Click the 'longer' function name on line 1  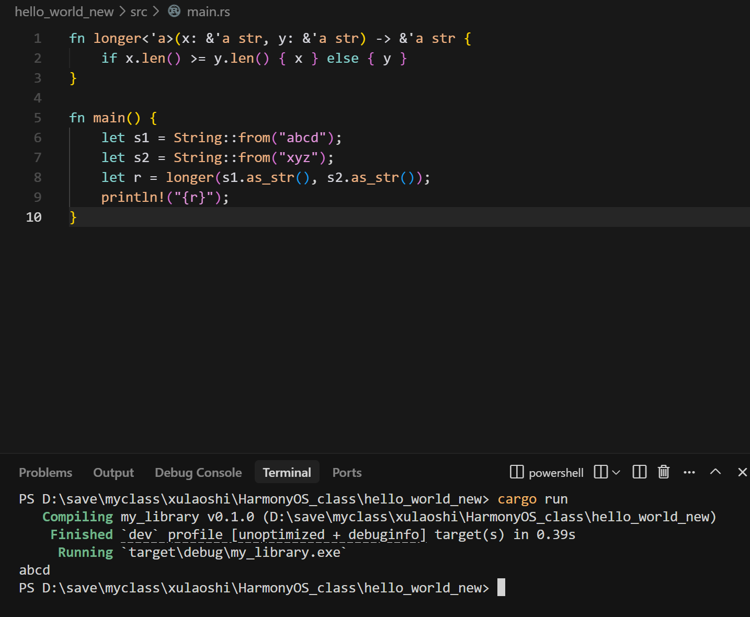pyautogui.click(x=117, y=39)
